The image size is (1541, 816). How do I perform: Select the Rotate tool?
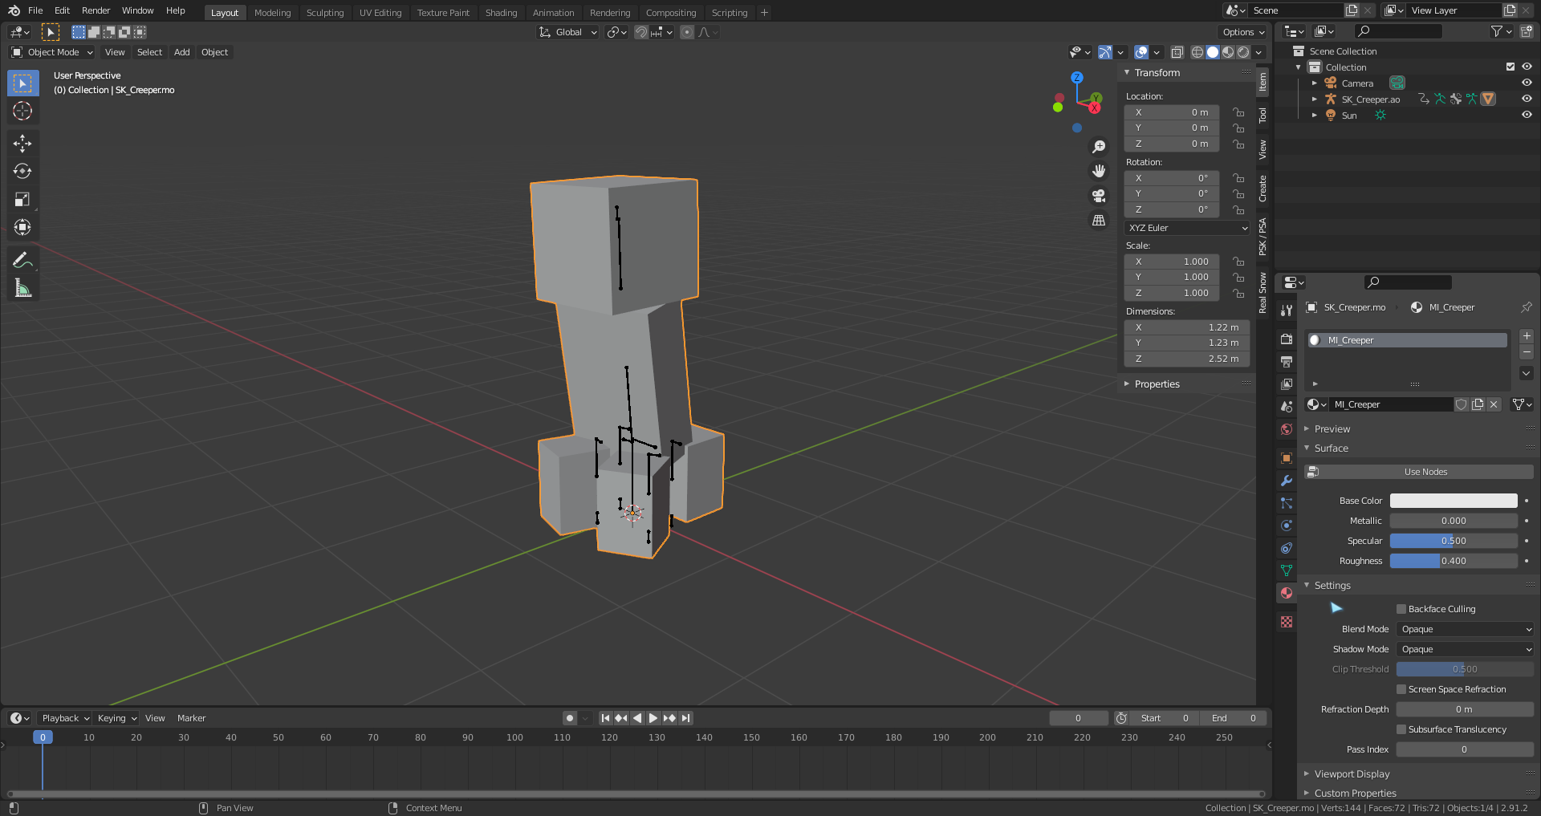tap(22, 172)
